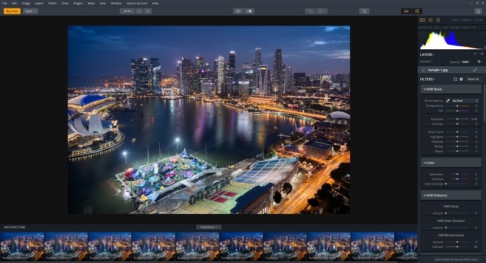
Task: Add a new layer with plus icon
Action: 482,54
